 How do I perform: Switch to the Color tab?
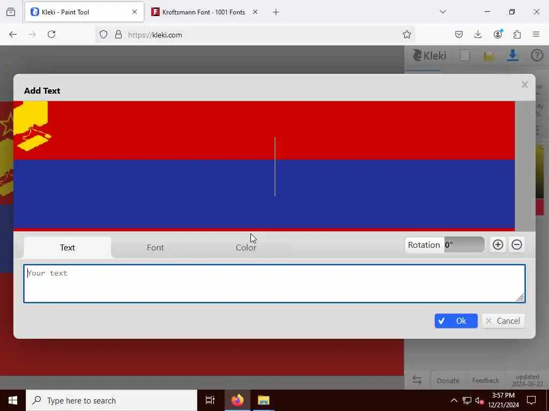(x=246, y=247)
